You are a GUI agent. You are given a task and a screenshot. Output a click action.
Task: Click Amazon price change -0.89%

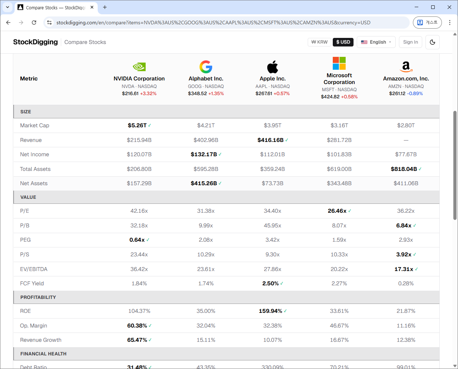pyautogui.click(x=415, y=94)
